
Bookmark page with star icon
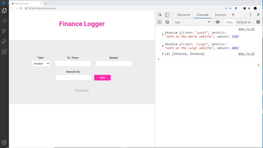tap(231, 8)
